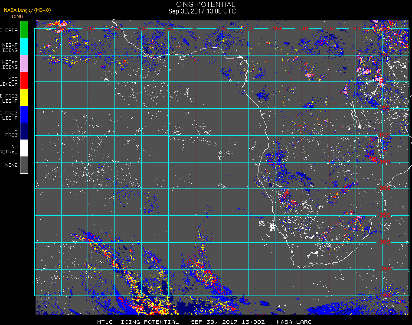
Task: Click the orange ICING label above the legend
Action: pos(16,16)
